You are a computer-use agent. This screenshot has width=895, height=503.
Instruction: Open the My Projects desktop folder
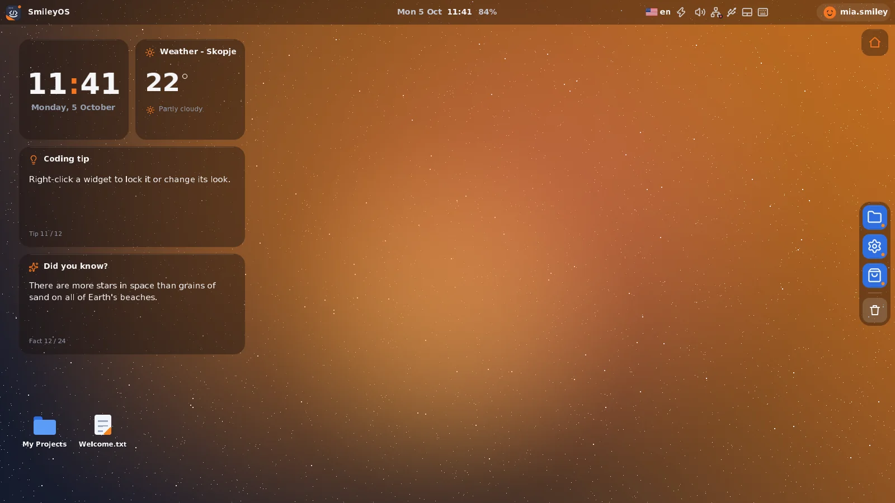click(45, 431)
